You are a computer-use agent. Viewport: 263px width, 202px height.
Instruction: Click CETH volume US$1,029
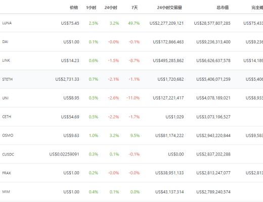(174, 117)
